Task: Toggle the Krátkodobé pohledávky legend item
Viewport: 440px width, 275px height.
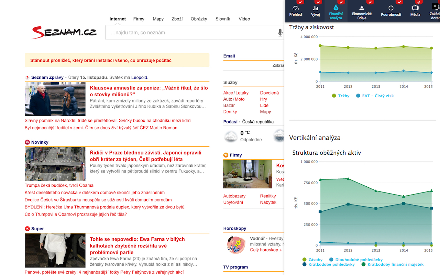Action: (329, 265)
